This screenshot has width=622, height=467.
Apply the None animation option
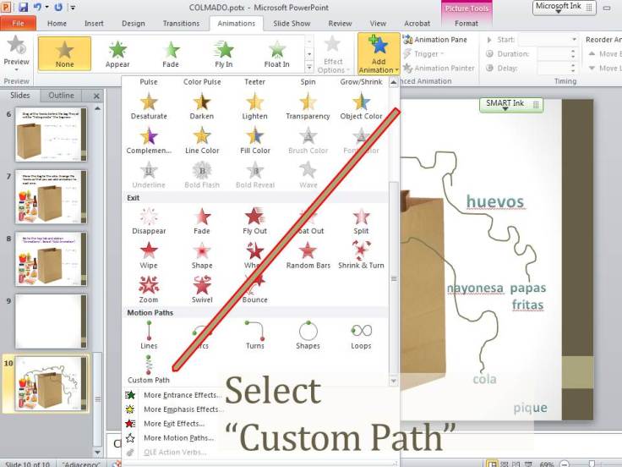point(65,53)
